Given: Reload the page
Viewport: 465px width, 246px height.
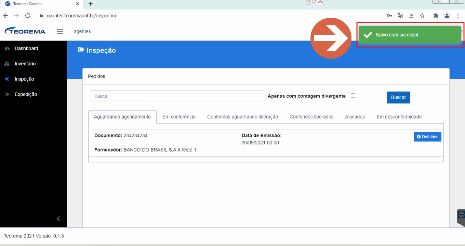Looking at the screenshot, I should pos(28,16).
